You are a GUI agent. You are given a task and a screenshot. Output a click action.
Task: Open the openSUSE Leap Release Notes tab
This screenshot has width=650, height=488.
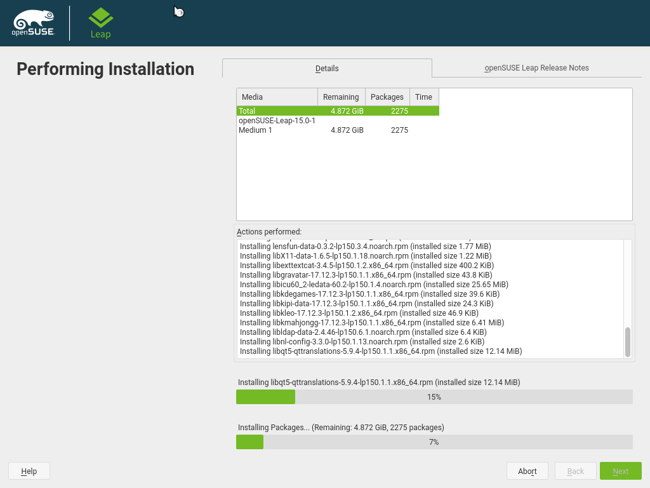coord(536,68)
